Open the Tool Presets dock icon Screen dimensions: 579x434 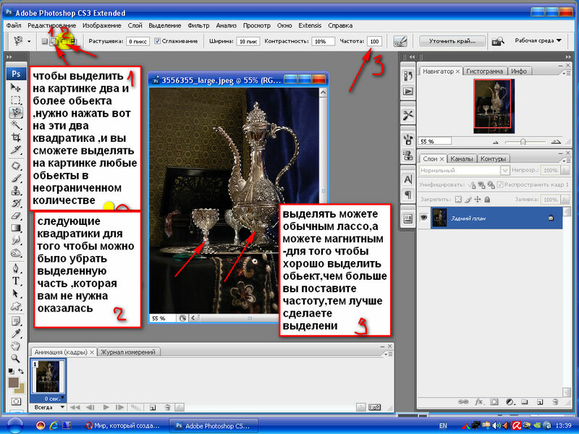click(407, 116)
